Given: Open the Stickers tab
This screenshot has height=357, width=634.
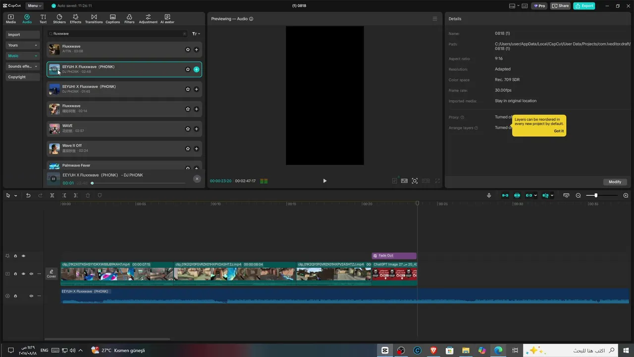Looking at the screenshot, I should click(x=59, y=19).
